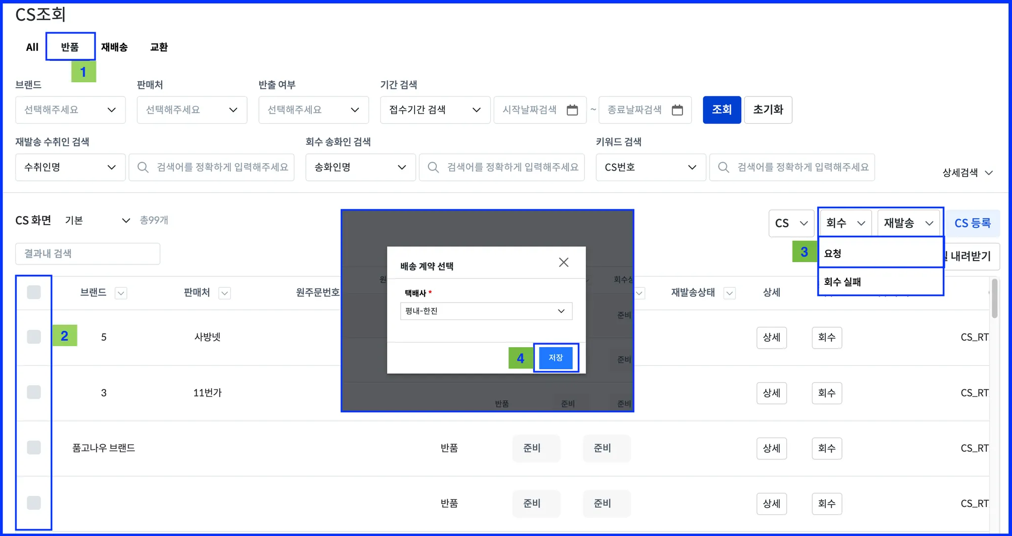The height and width of the screenshot is (536, 1012).
Task: Click the blue 조회 search button
Action: pos(721,110)
